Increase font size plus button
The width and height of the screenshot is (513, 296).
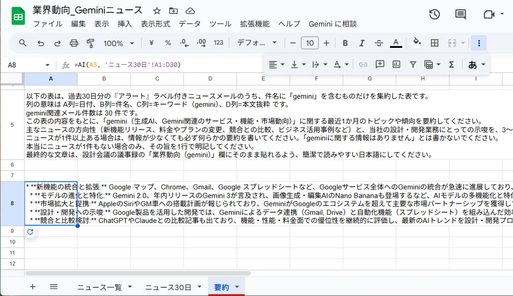coord(326,43)
